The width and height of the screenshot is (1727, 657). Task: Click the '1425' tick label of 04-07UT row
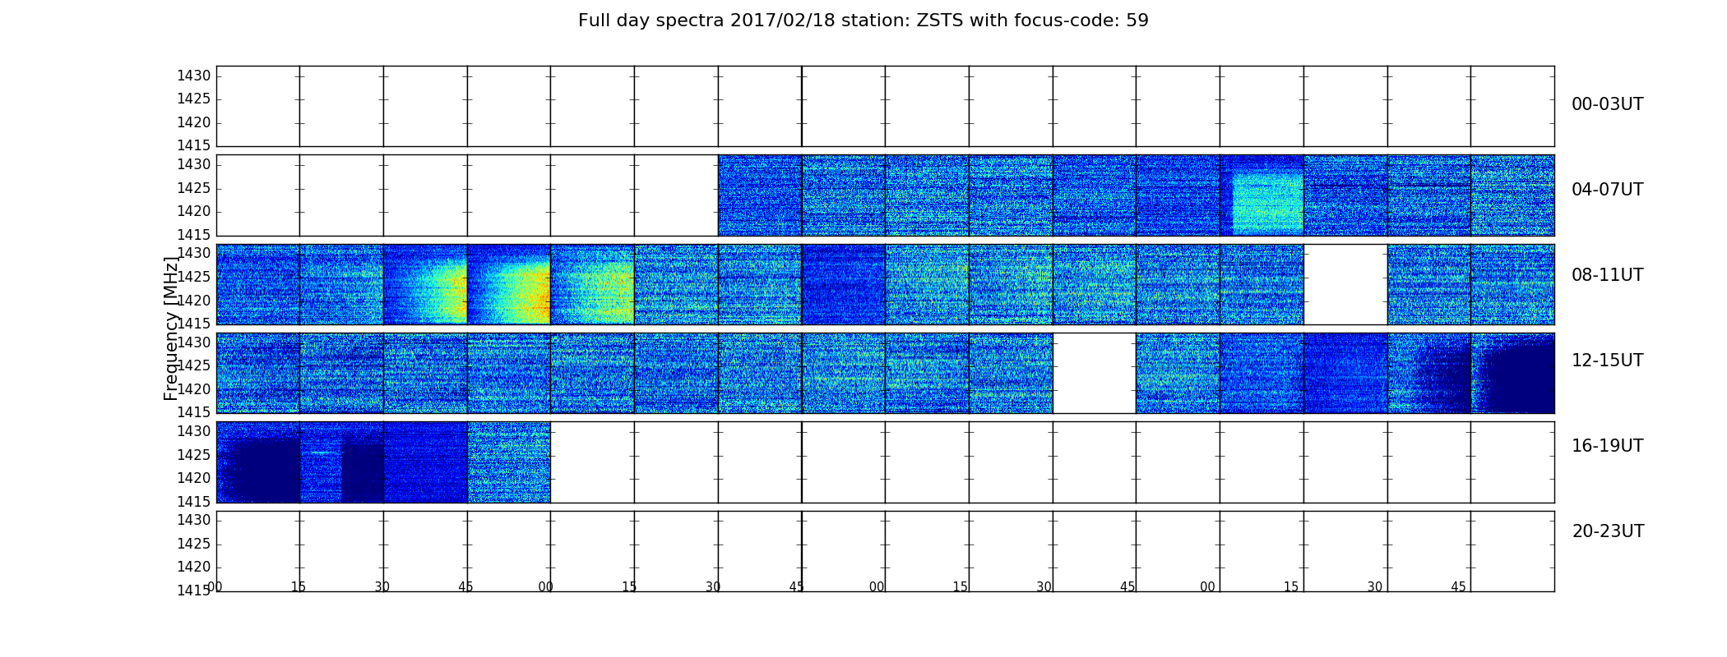tap(194, 188)
